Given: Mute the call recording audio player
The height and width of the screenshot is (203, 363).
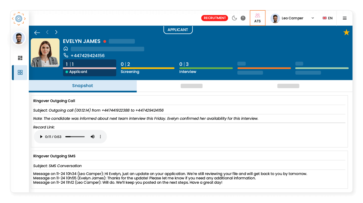Looking at the screenshot, I should tap(93, 137).
